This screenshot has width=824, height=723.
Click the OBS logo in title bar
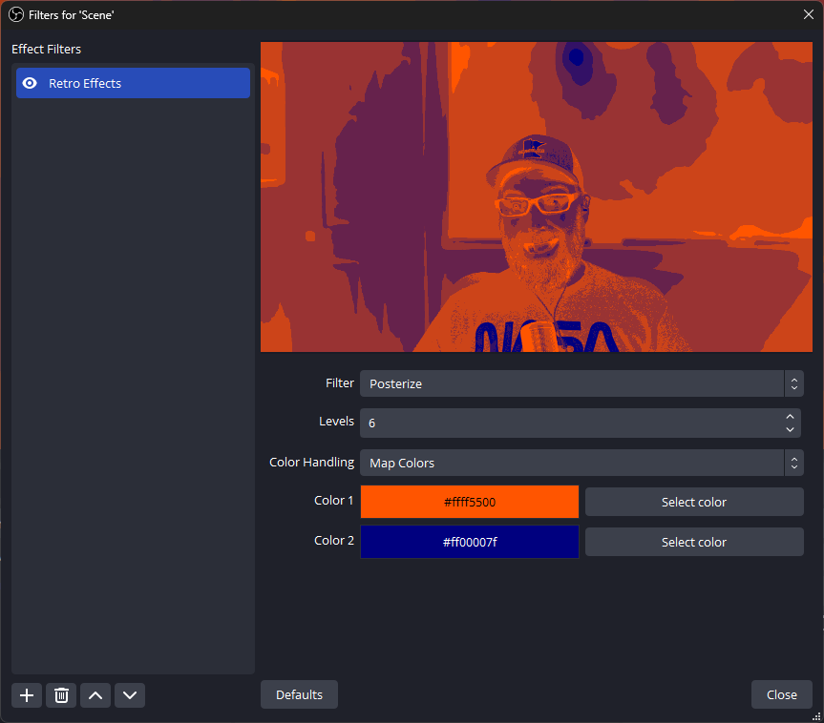(15, 14)
